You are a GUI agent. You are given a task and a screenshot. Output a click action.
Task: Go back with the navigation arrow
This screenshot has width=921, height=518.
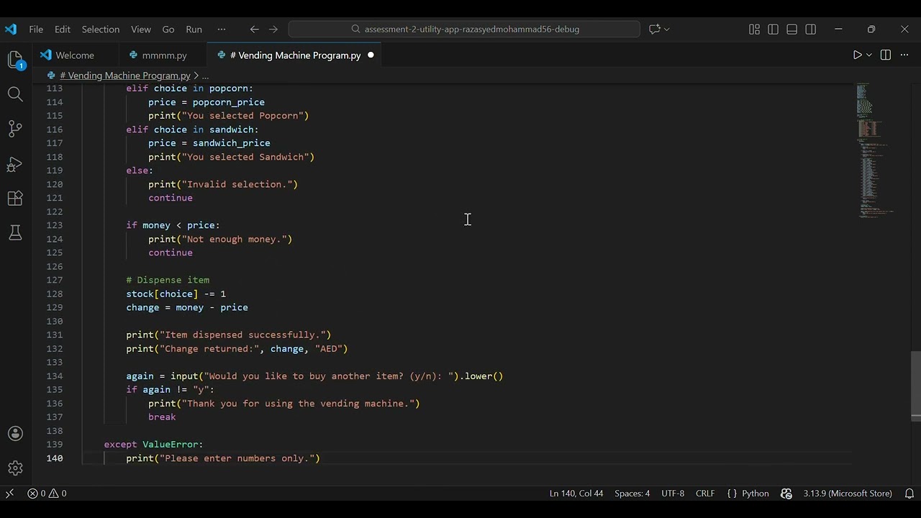click(254, 29)
